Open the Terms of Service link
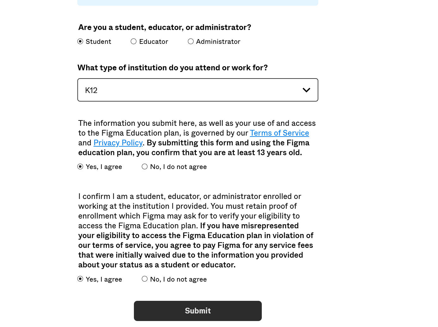This screenshot has height=327, width=438. point(279,133)
